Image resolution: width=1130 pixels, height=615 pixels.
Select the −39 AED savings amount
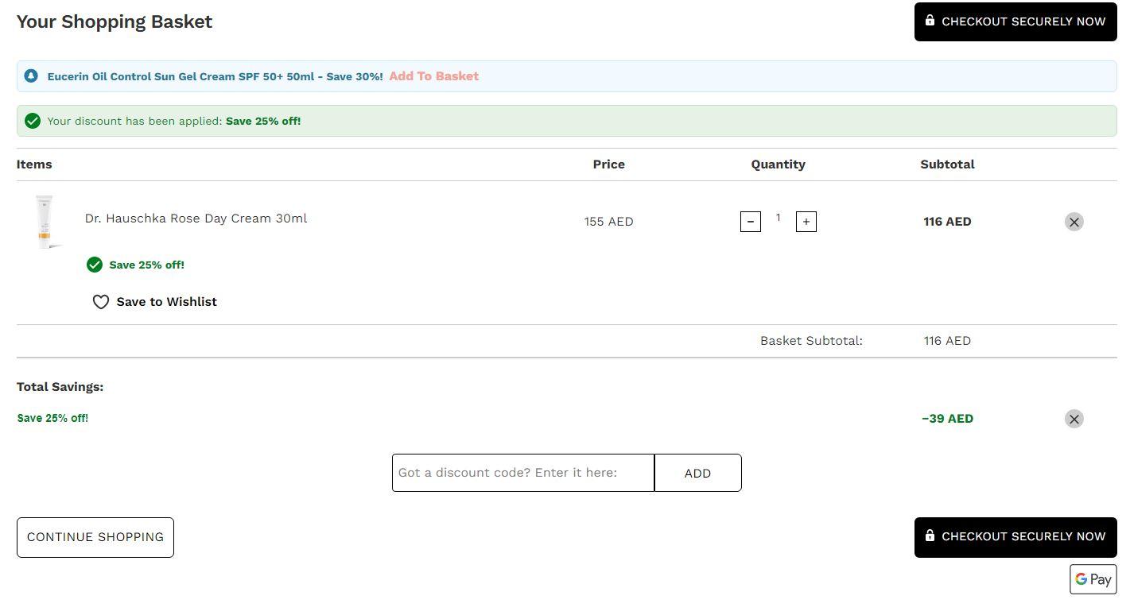click(948, 419)
